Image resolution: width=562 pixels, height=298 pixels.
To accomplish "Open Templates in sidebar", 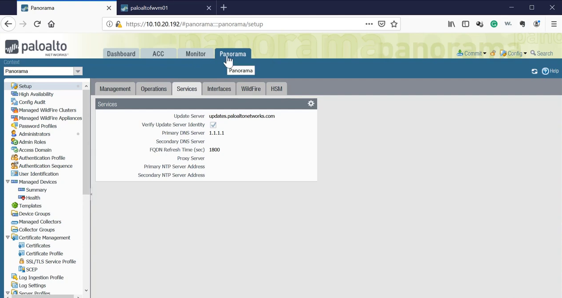I will [30, 205].
